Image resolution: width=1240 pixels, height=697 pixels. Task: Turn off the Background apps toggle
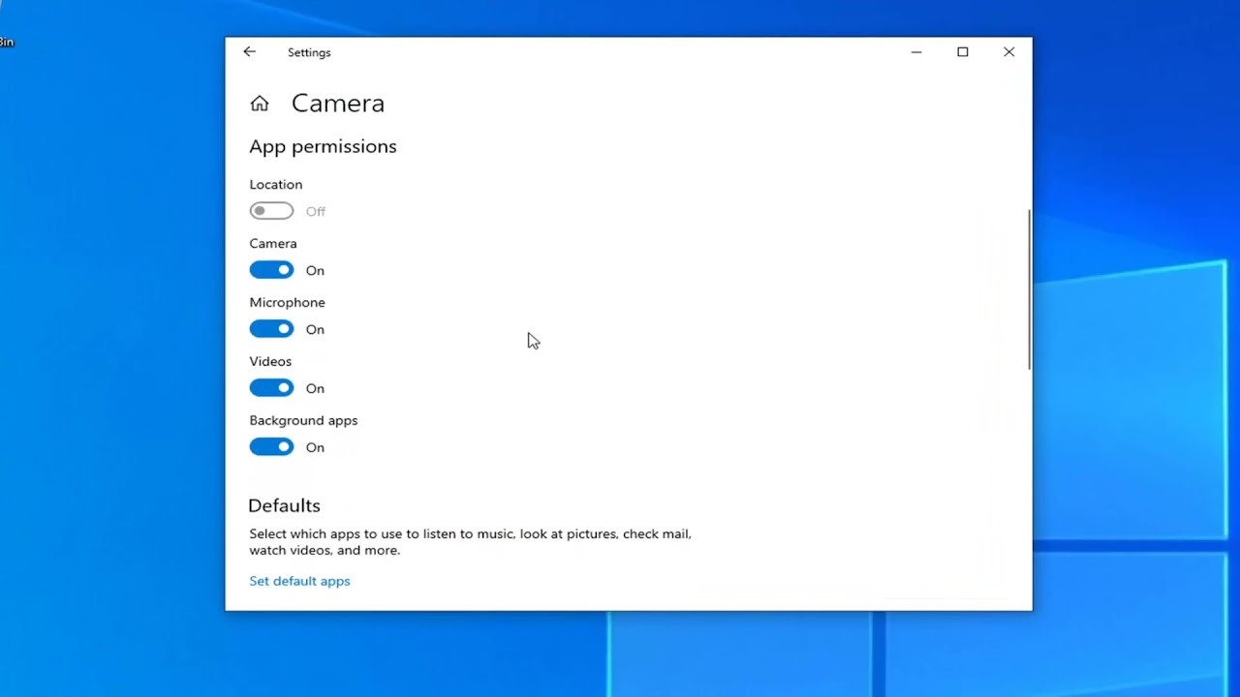point(271,447)
